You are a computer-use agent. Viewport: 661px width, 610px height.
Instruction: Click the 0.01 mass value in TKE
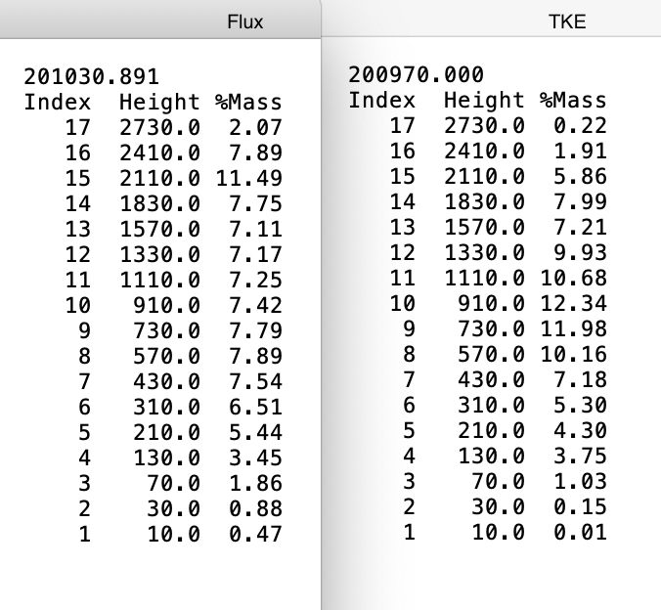(579, 532)
